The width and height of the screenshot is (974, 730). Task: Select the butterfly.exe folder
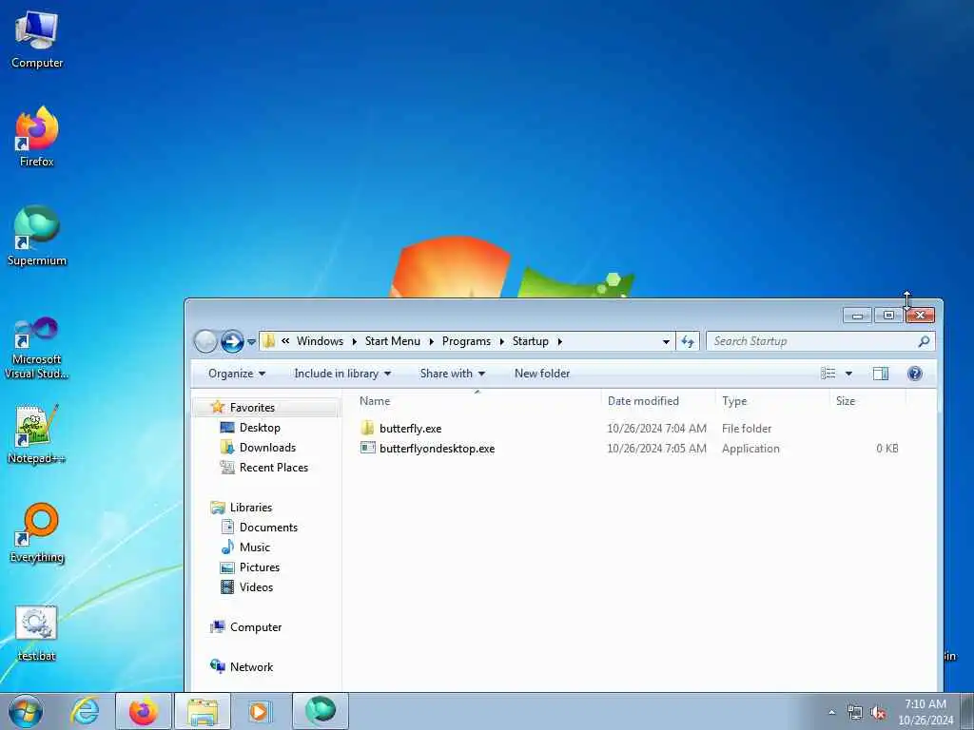click(x=411, y=429)
